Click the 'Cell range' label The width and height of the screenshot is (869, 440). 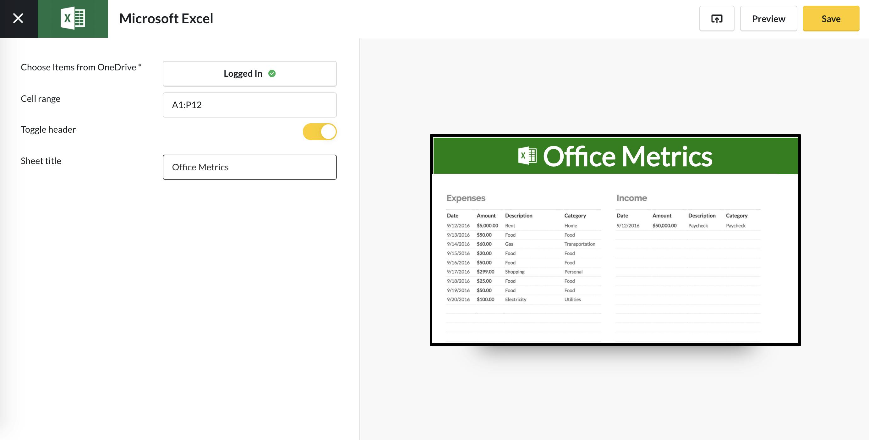[41, 98]
